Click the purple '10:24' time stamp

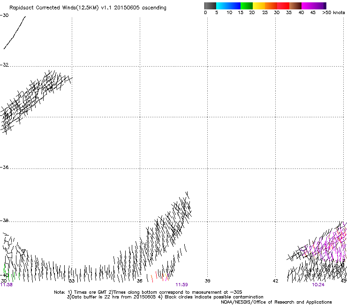point(318,285)
